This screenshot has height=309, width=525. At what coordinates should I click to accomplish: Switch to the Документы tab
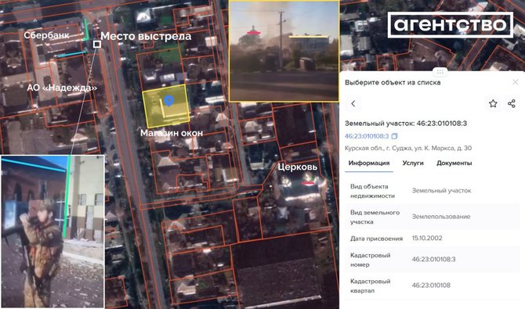pyautogui.click(x=454, y=163)
